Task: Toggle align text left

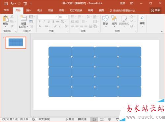Action: click(72, 26)
